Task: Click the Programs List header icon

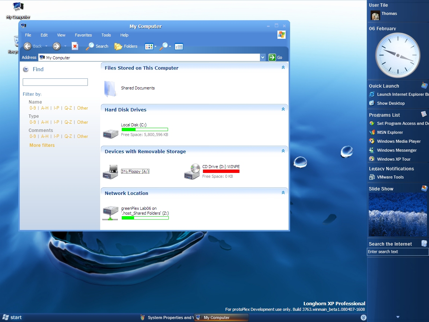Action: click(424, 114)
